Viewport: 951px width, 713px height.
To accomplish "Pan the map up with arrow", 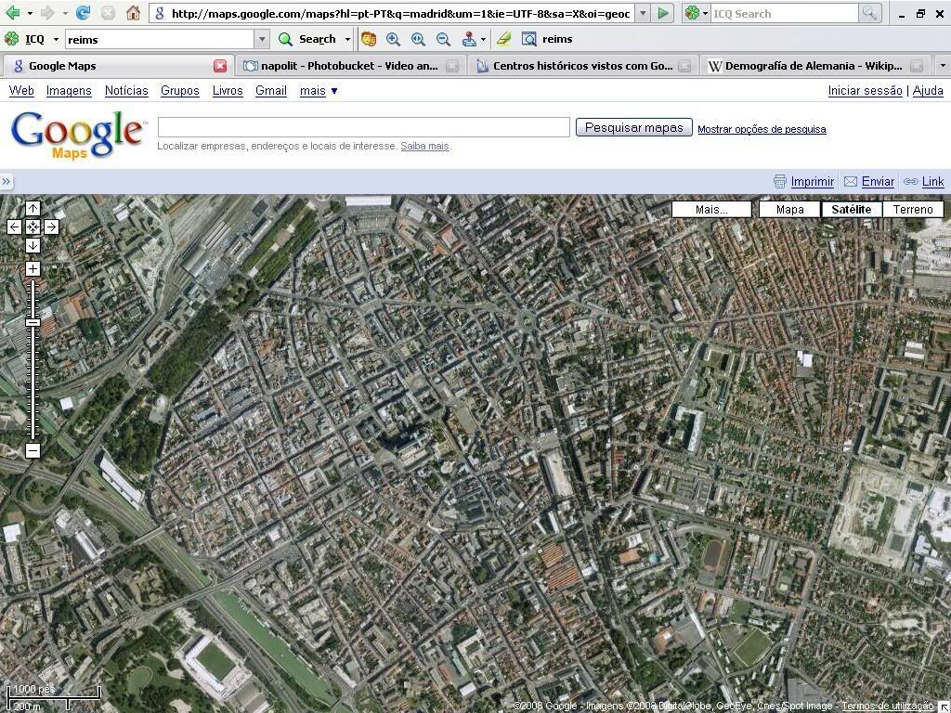I will coord(33,208).
